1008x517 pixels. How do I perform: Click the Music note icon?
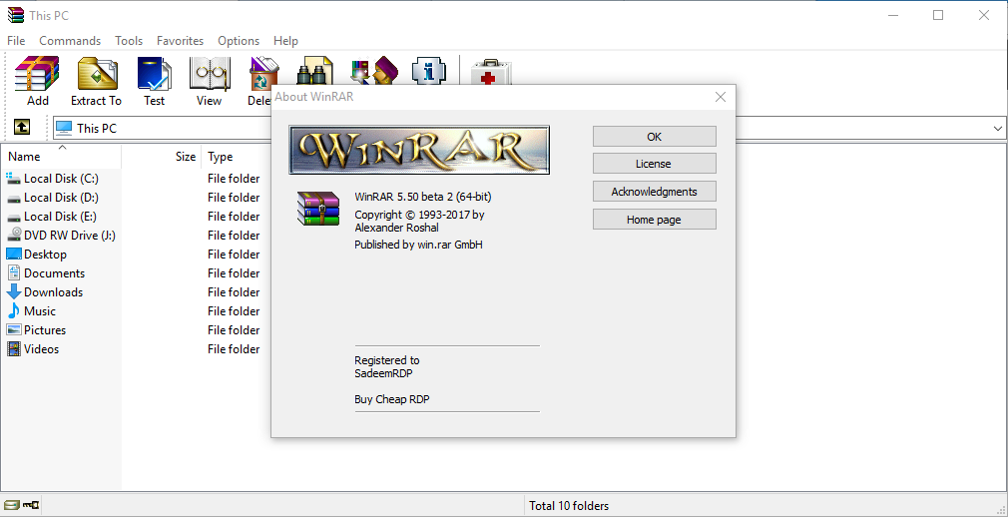click(14, 311)
